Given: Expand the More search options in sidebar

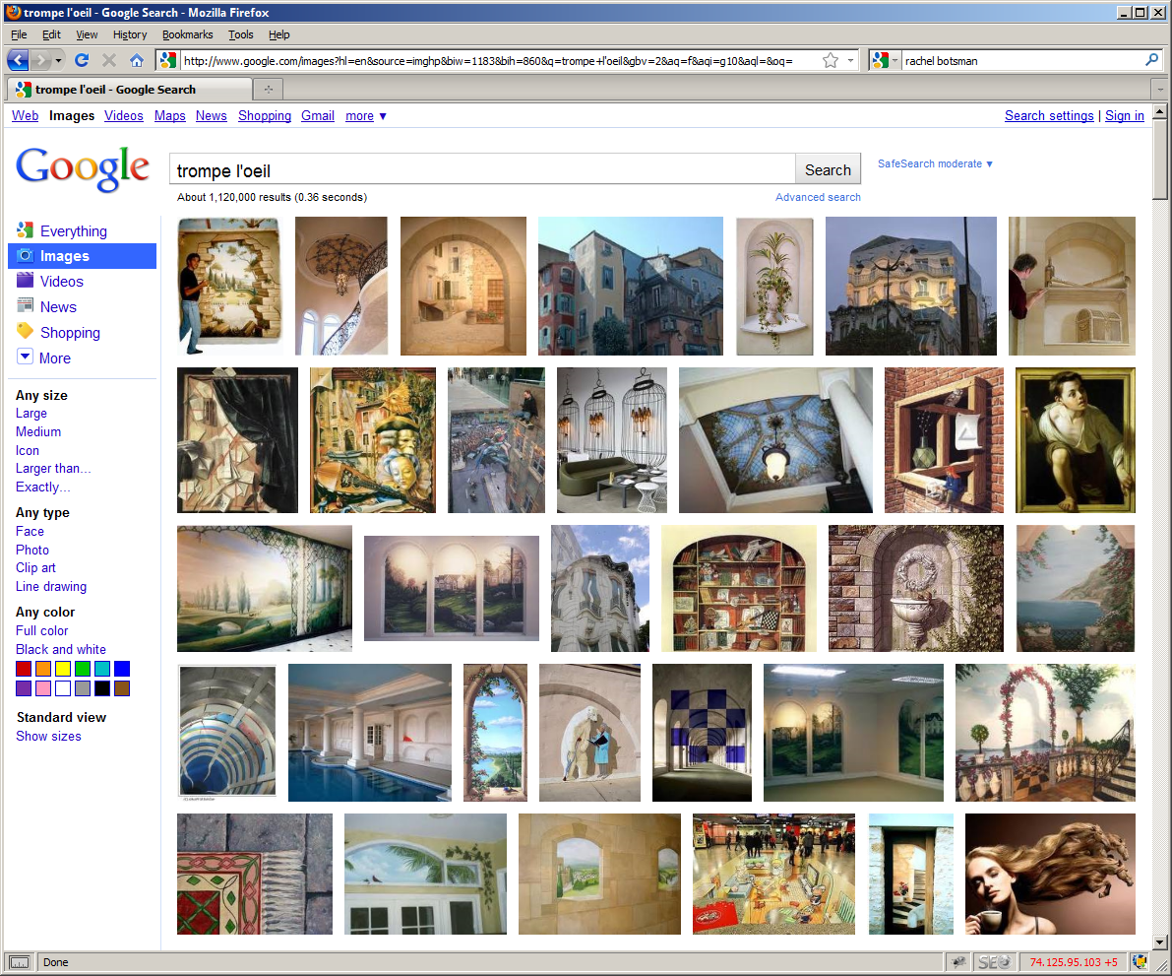Looking at the screenshot, I should click(44, 358).
